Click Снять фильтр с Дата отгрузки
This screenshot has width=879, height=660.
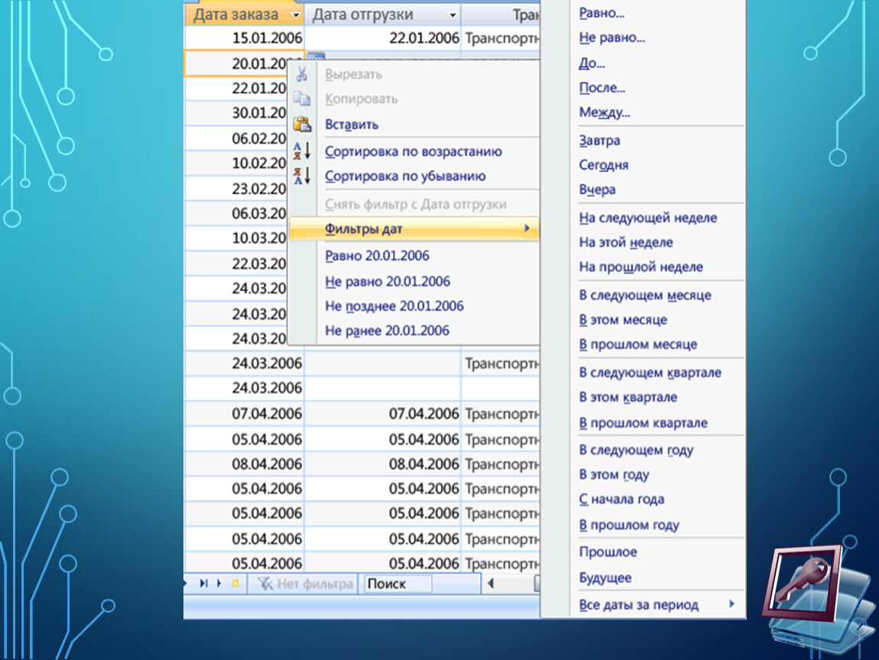pyautogui.click(x=415, y=204)
